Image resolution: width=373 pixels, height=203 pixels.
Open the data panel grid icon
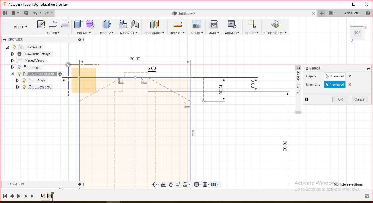coord(5,13)
